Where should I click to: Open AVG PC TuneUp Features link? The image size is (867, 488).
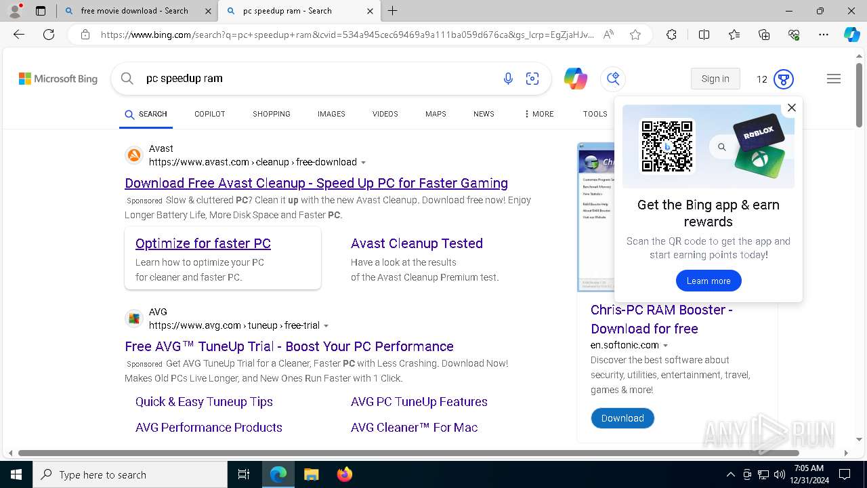[419, 402]
